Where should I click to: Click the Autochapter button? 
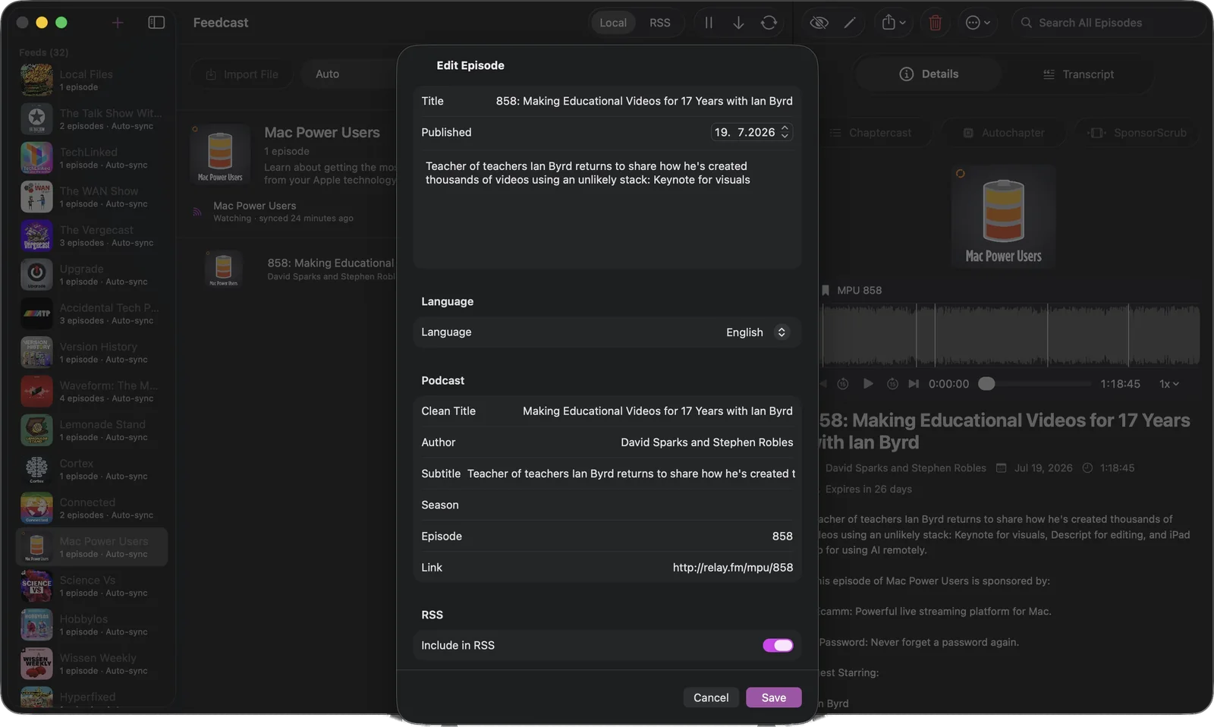tap(1004, 133)
